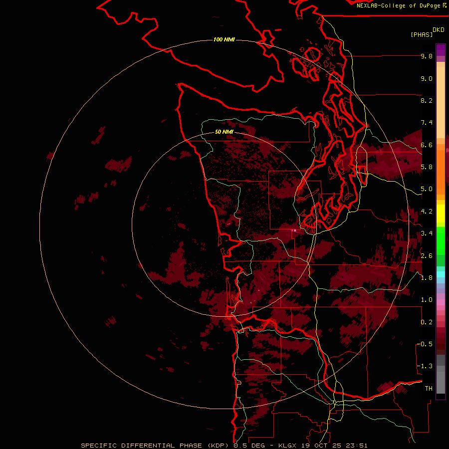This screenshot has width=449, height=449.
Task: Click the 1.0 legend value
Action: click(x=427, y=300)
